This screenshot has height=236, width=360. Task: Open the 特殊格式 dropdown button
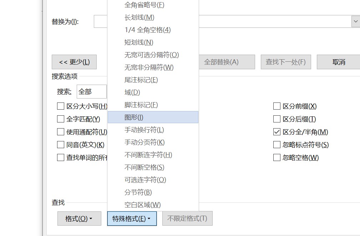tap(132, 219)
